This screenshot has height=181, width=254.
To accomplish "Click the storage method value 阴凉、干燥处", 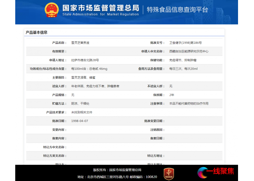I will pos(79,104).
